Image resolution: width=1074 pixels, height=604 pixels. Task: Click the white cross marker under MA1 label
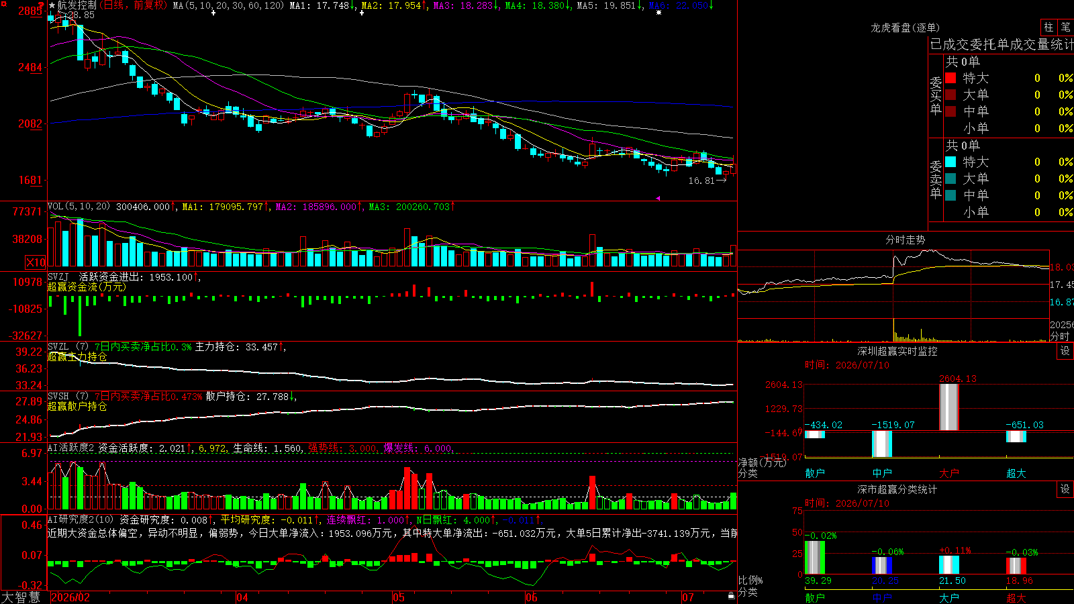pos(213,13)
